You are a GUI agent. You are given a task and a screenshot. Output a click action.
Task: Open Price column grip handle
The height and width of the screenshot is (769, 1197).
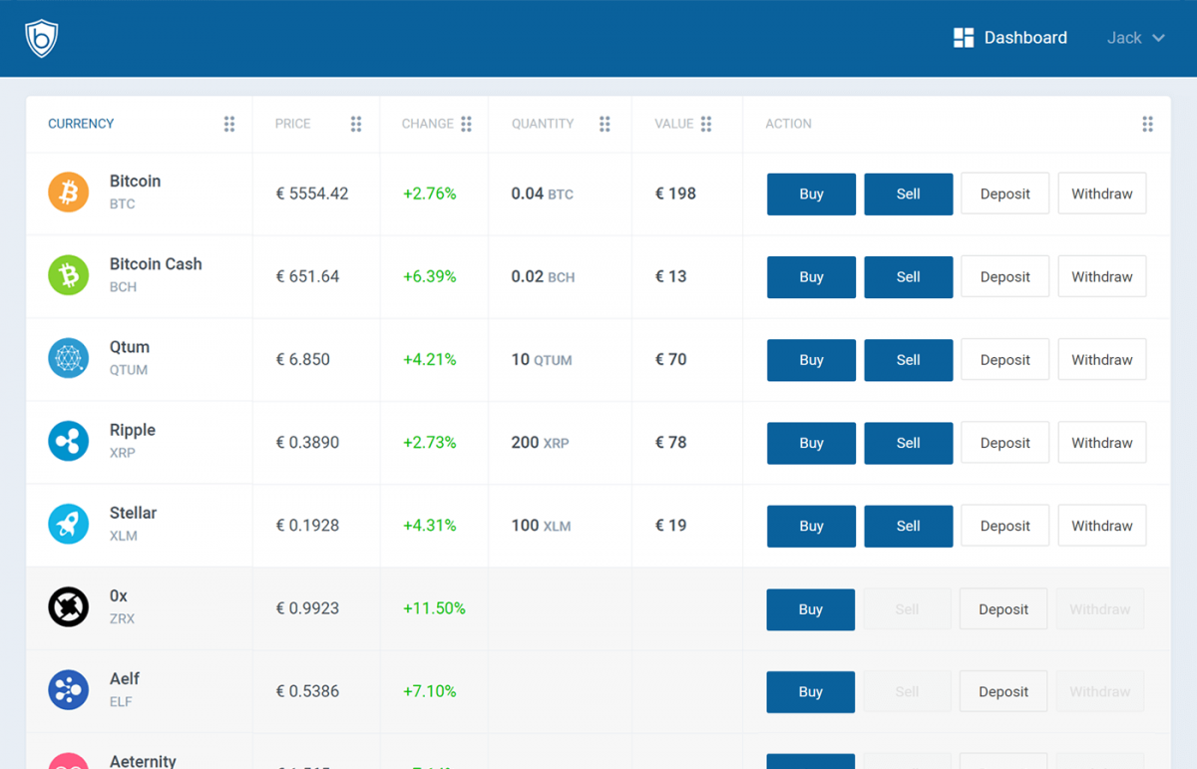click(356, 124)
